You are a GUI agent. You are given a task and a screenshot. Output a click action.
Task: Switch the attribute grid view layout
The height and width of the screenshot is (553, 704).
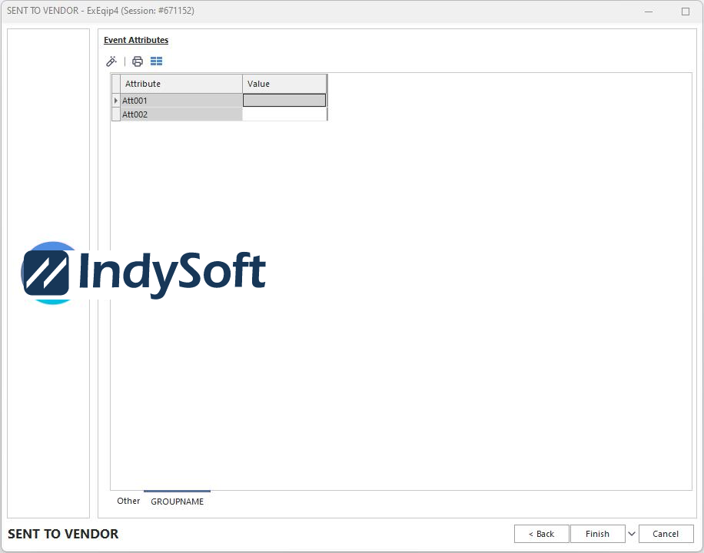click(156, 61)
